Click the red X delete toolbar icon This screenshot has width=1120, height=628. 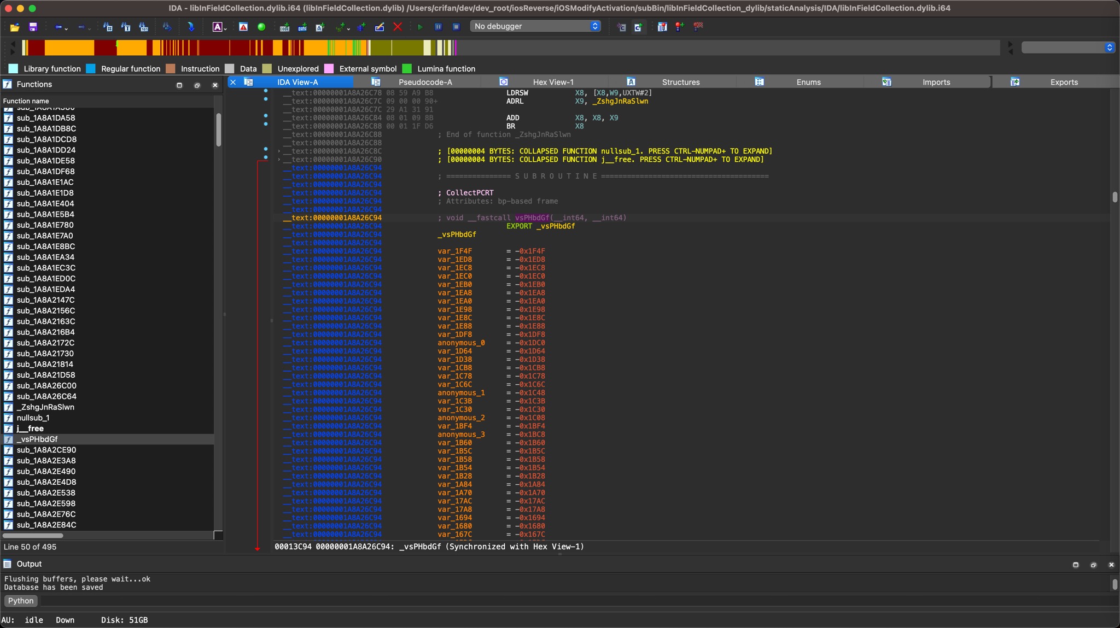(398, 27)
